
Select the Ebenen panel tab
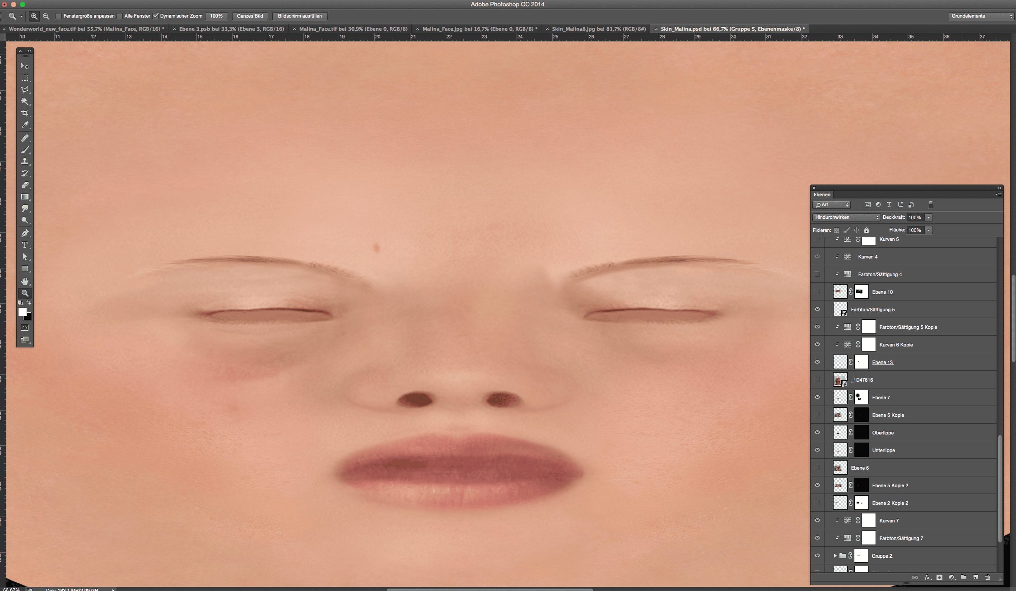point(822,195)
